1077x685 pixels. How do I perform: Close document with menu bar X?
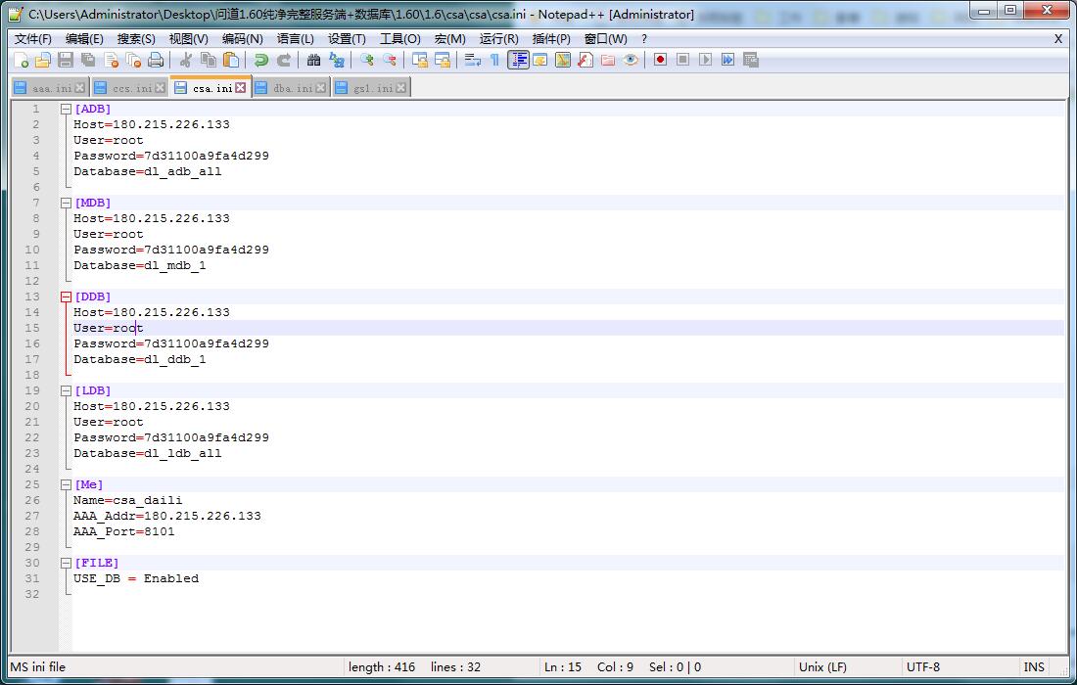tap(1057, 39)
